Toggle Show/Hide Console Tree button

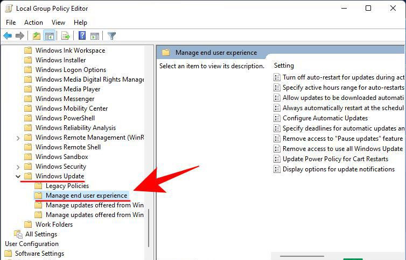(x=49, y=35)
